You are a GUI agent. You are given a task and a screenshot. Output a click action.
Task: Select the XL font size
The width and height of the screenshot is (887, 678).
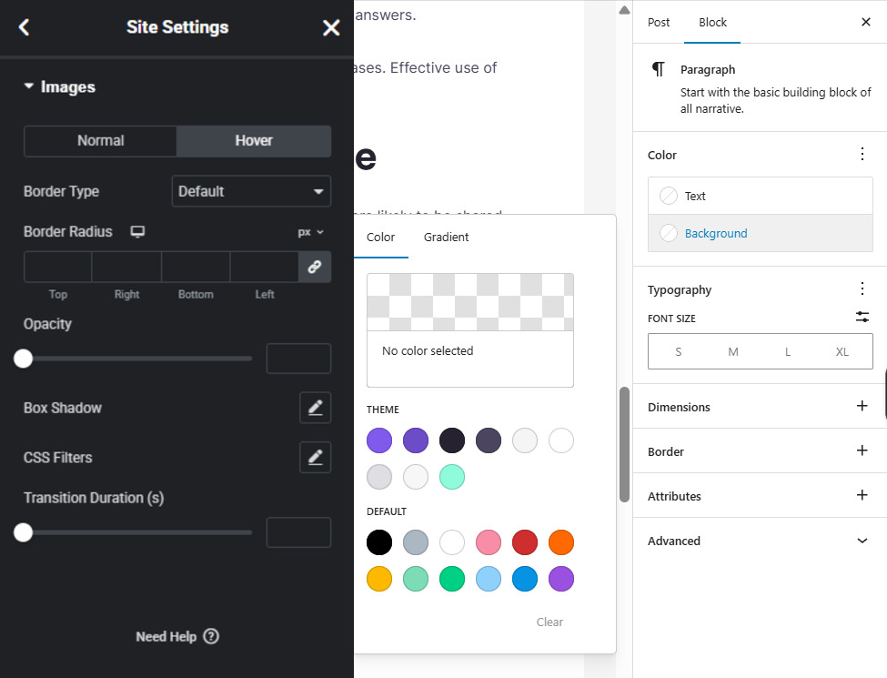[842, 351]
